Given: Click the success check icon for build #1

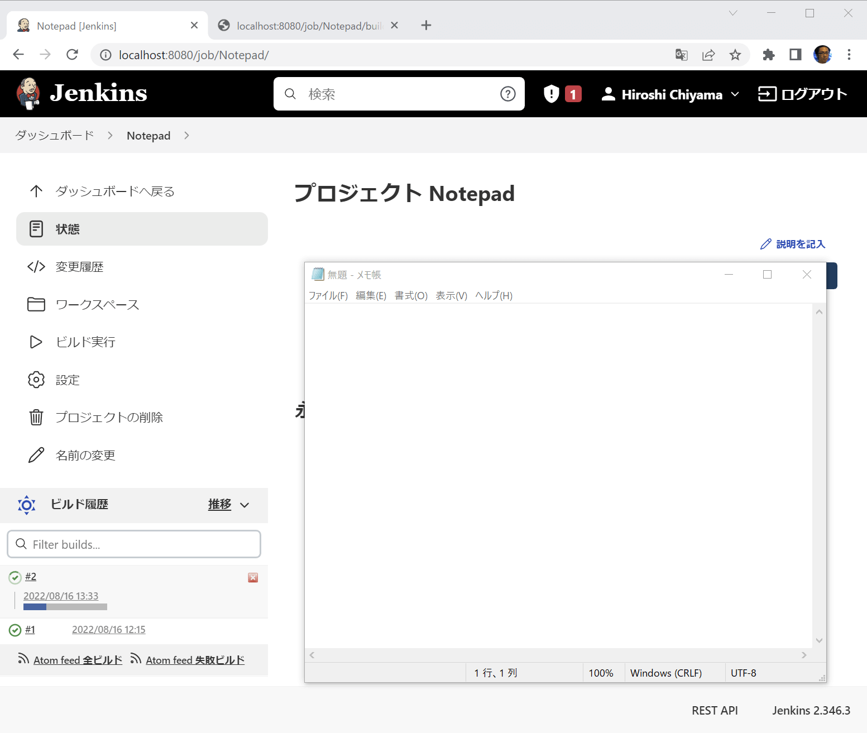Looking at the screenshot, I should 15,630.
